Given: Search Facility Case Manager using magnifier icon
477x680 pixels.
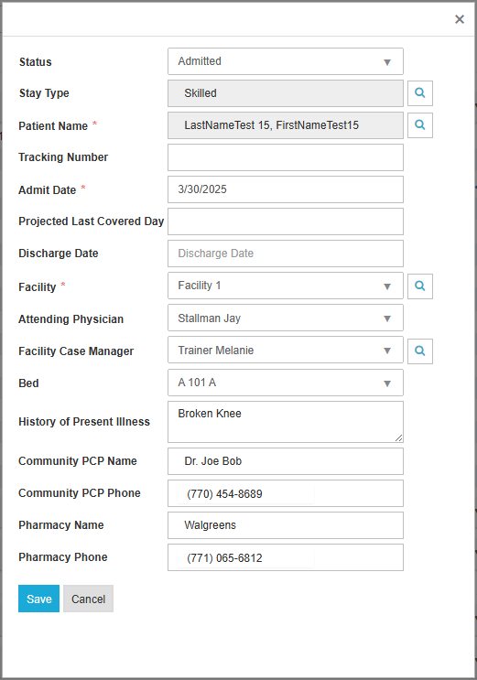Looking at the screenshot, I should click(419, 351).
